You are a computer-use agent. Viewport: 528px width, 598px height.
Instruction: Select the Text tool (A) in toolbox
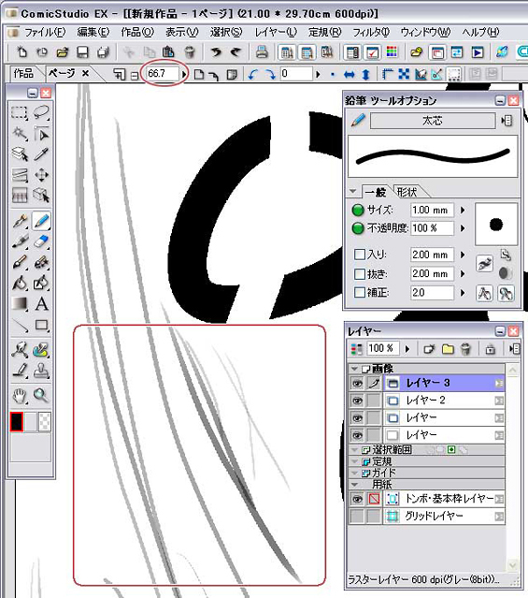point(41,304)
